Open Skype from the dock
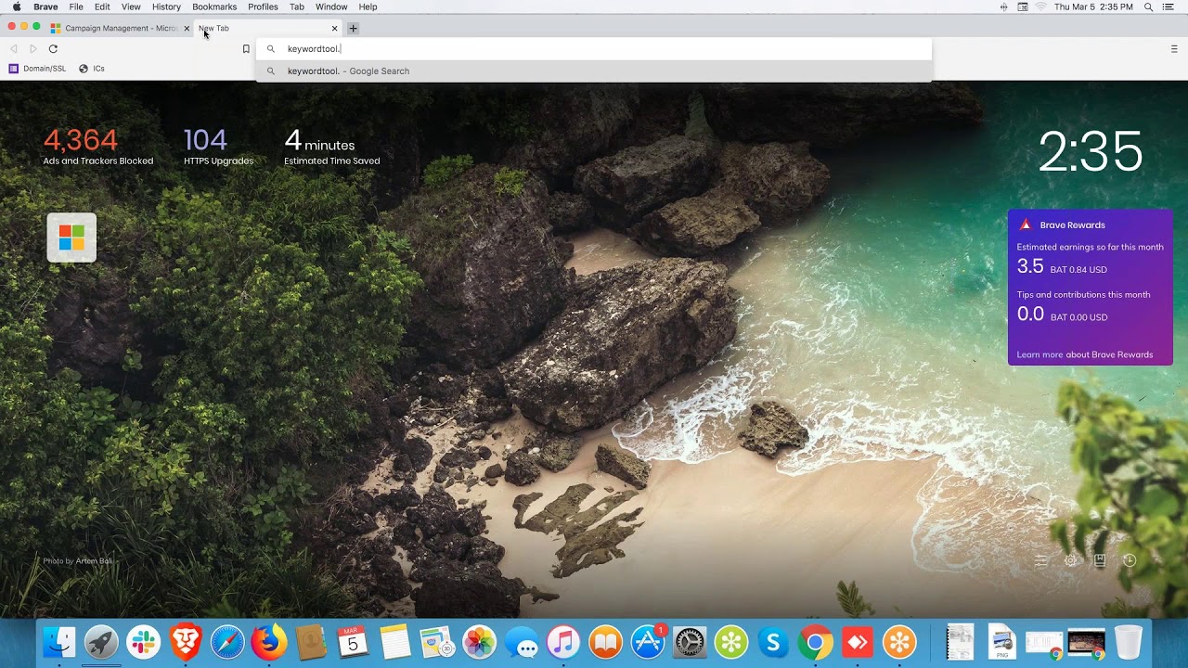Screen dimensions: 1188x668 [773, 642]
